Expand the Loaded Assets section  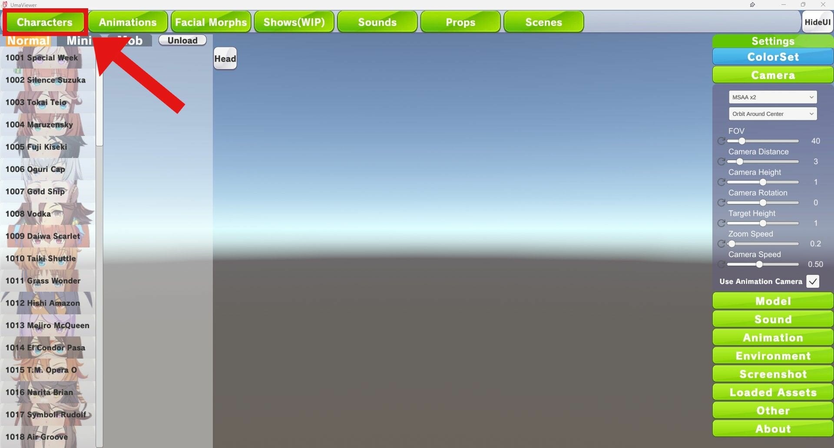(773, 392)
